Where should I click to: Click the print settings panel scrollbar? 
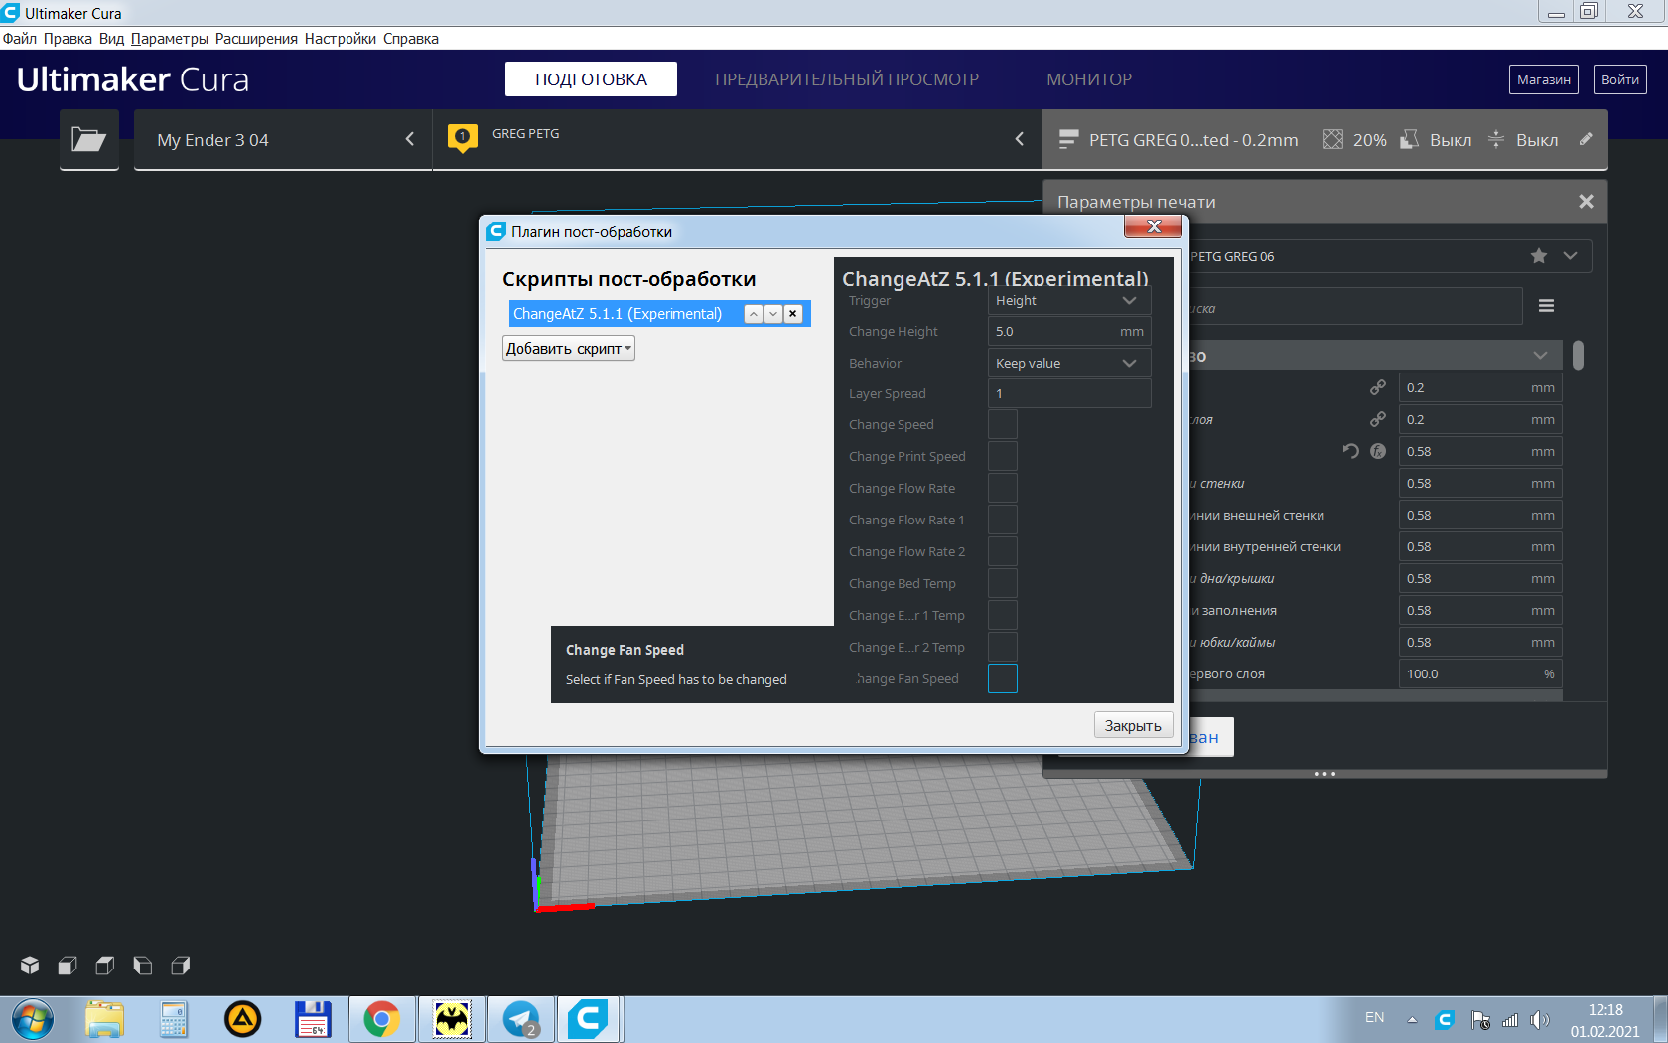click(x=1579, y=356)
